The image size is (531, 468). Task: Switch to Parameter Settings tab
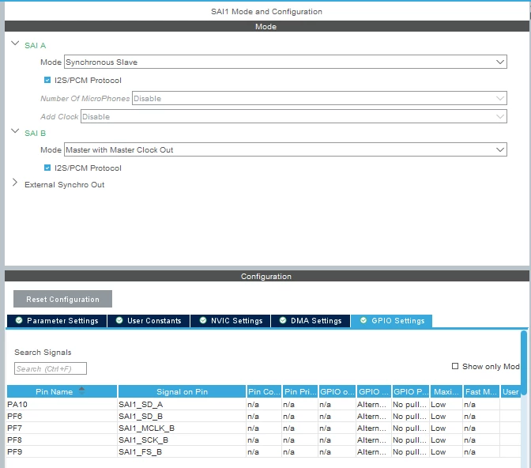tap(57, 321)
